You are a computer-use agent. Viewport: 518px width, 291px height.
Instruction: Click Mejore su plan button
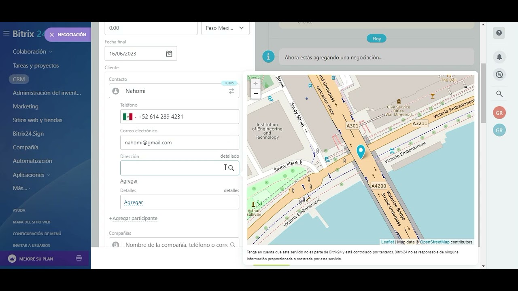tap(36, 259)
